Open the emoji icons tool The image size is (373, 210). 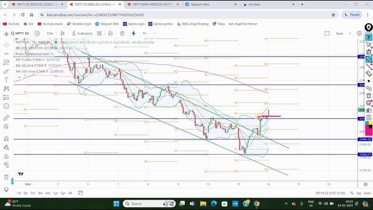click(x=6, y=106)
